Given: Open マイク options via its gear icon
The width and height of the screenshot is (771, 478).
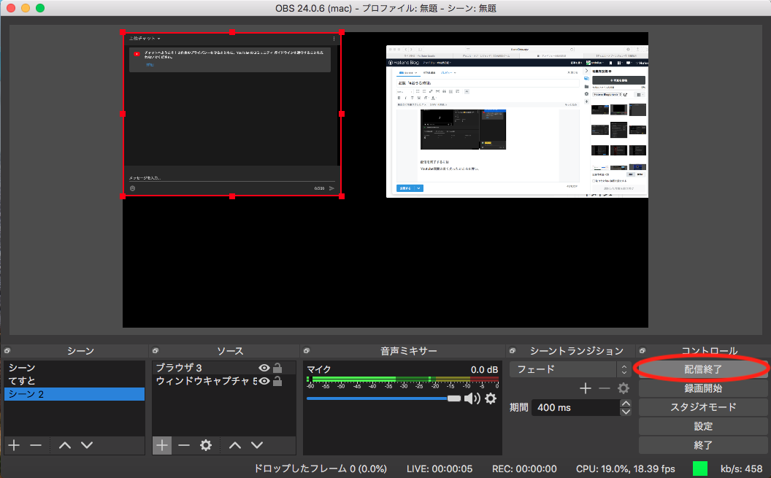Looking at the screenshot, I should 491,398.
